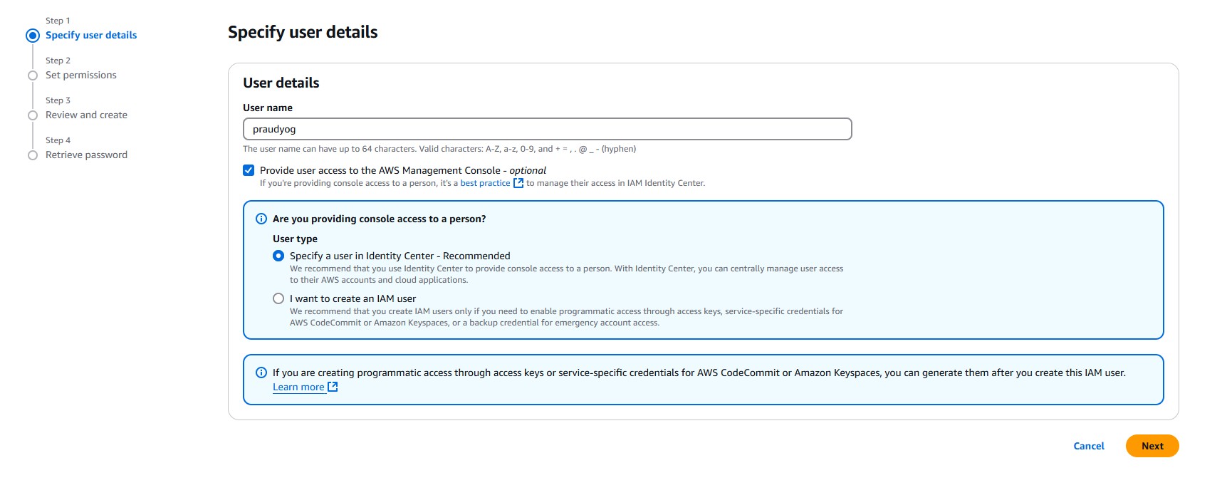Uncheck Provide user access to AWS Management Console
The image size is (1227, 495).
tap(249, 170)
